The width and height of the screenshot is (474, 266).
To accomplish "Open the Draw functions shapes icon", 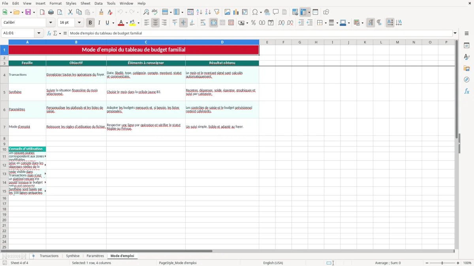I will (x=326, y=12).
